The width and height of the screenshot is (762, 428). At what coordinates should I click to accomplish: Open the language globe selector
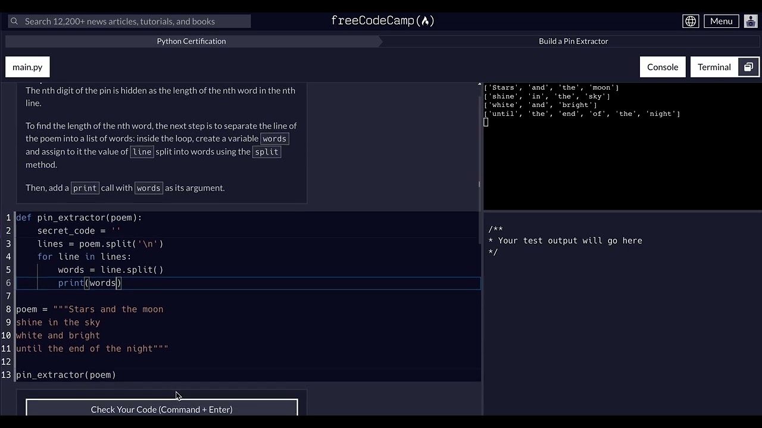(x=691, y=21)
